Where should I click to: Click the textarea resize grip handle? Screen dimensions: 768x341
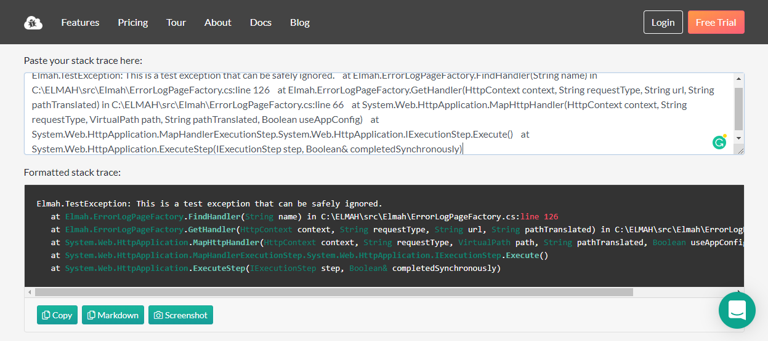coord(740,150)
